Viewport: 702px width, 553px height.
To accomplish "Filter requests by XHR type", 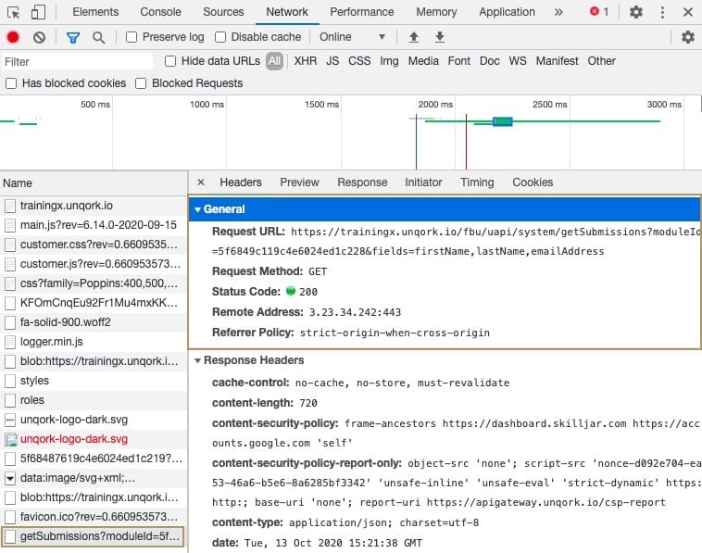I will (306, 61).
